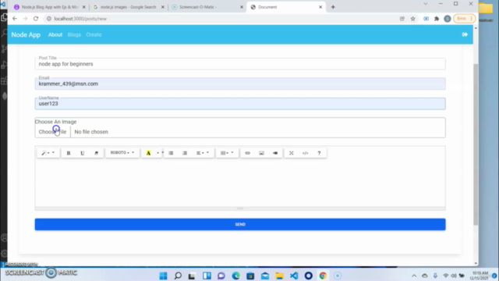Click the Email input field

pyautogui.click(x=240, y=84)
